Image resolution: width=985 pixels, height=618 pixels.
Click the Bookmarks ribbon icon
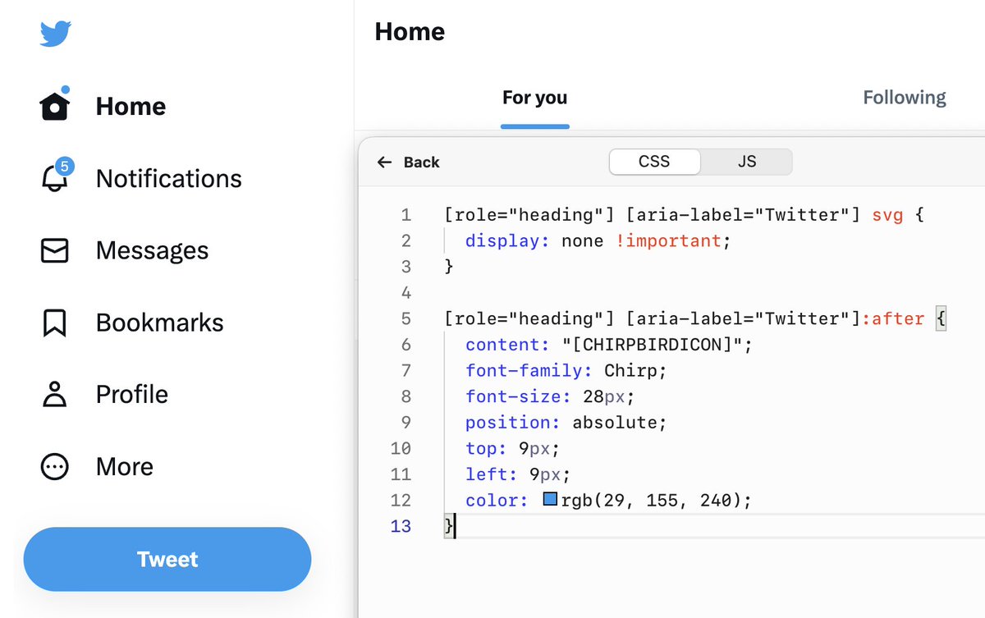point(55,323)
